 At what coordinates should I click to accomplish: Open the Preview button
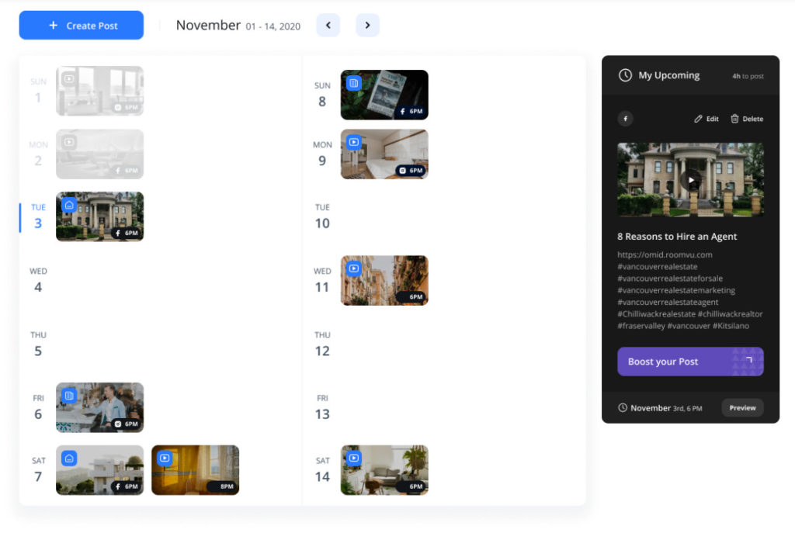(742, 408)
